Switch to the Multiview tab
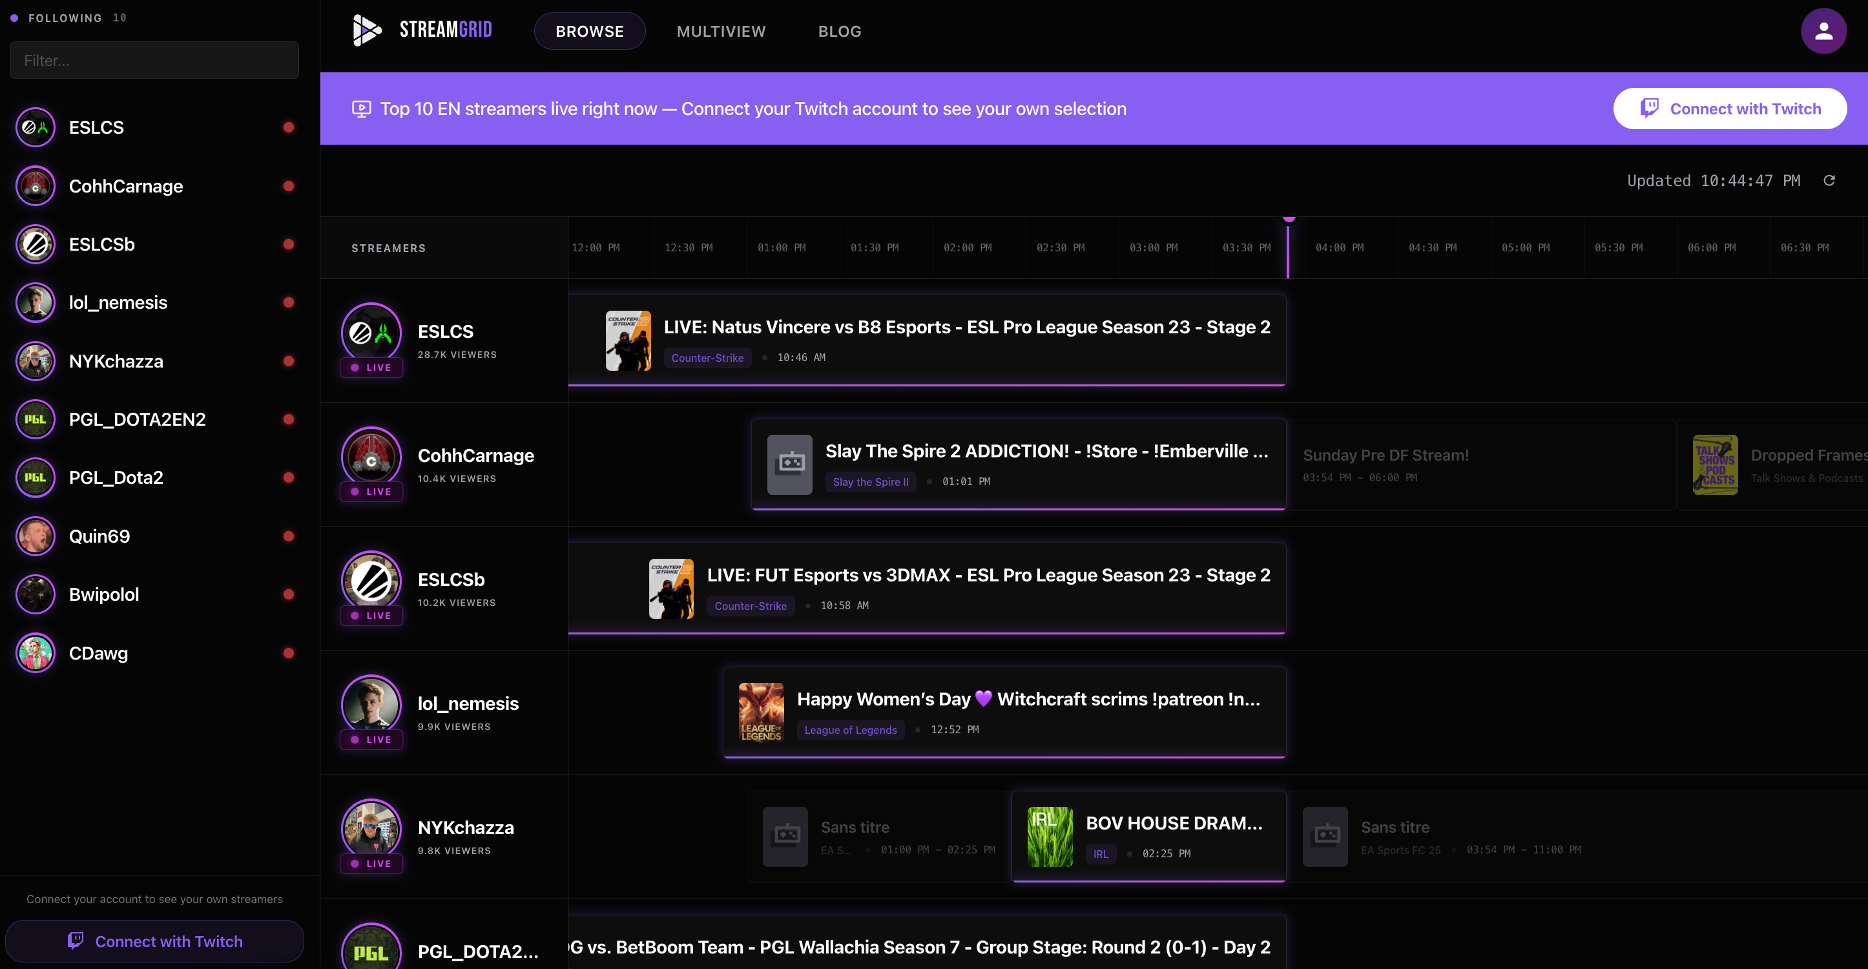The image size is (1868, 969). pyautogui.click(x=721, y=31)
